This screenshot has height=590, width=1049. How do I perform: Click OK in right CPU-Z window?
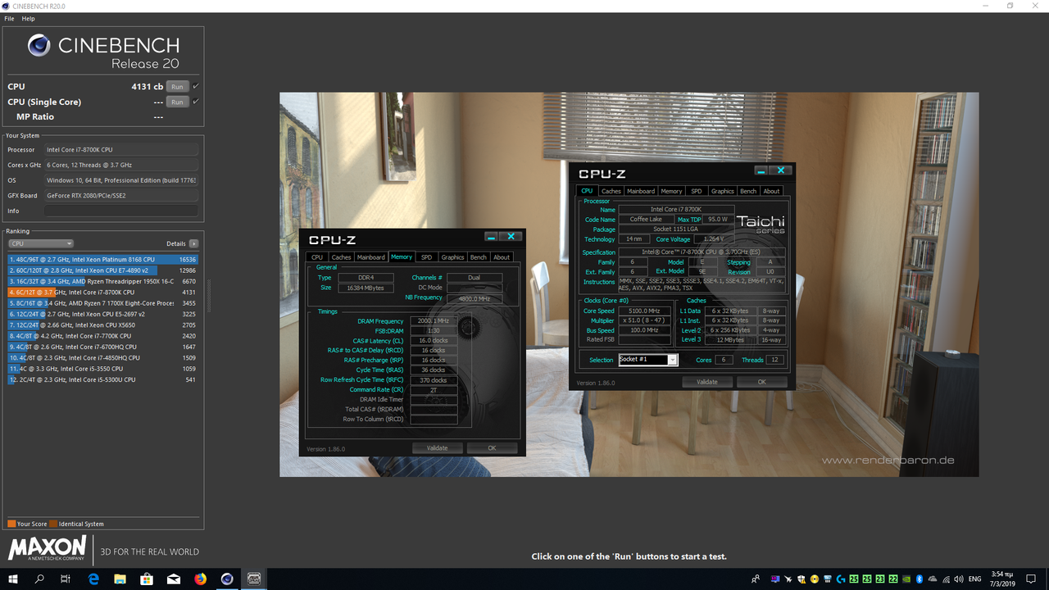click(x=761, y=382)
